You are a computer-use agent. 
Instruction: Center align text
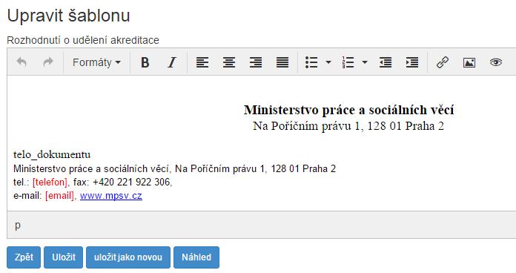click(x=228, y=62)
